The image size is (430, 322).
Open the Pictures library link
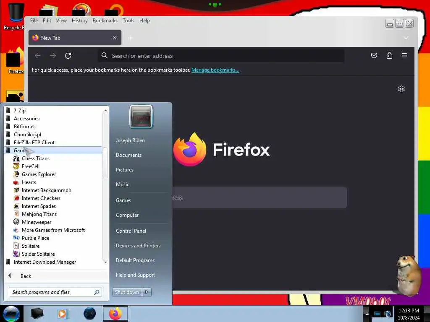click(x=124, y=169)
